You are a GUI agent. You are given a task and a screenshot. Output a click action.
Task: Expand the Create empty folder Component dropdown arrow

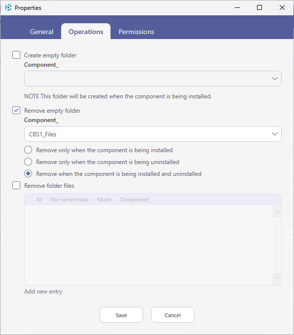[275, 79]
